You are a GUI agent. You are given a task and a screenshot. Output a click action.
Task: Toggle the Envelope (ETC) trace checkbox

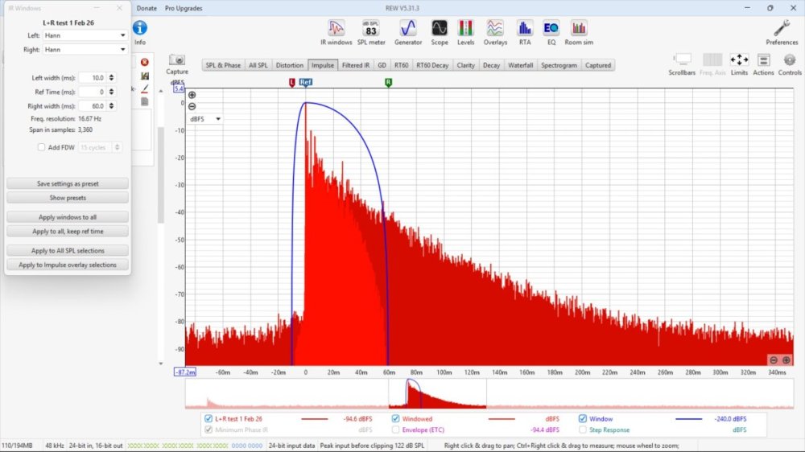[x=396, y=430]
